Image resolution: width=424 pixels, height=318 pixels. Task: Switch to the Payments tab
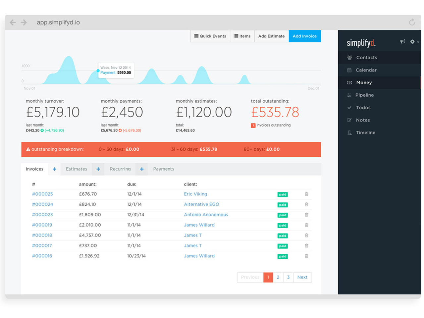(163, 169)
